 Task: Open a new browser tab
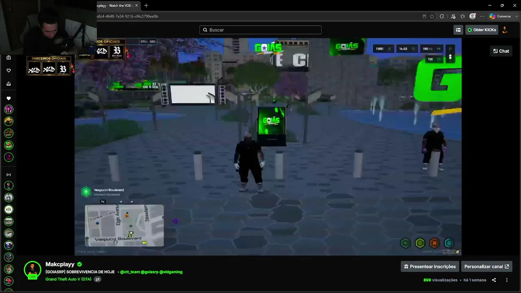(x=146, y=5)
